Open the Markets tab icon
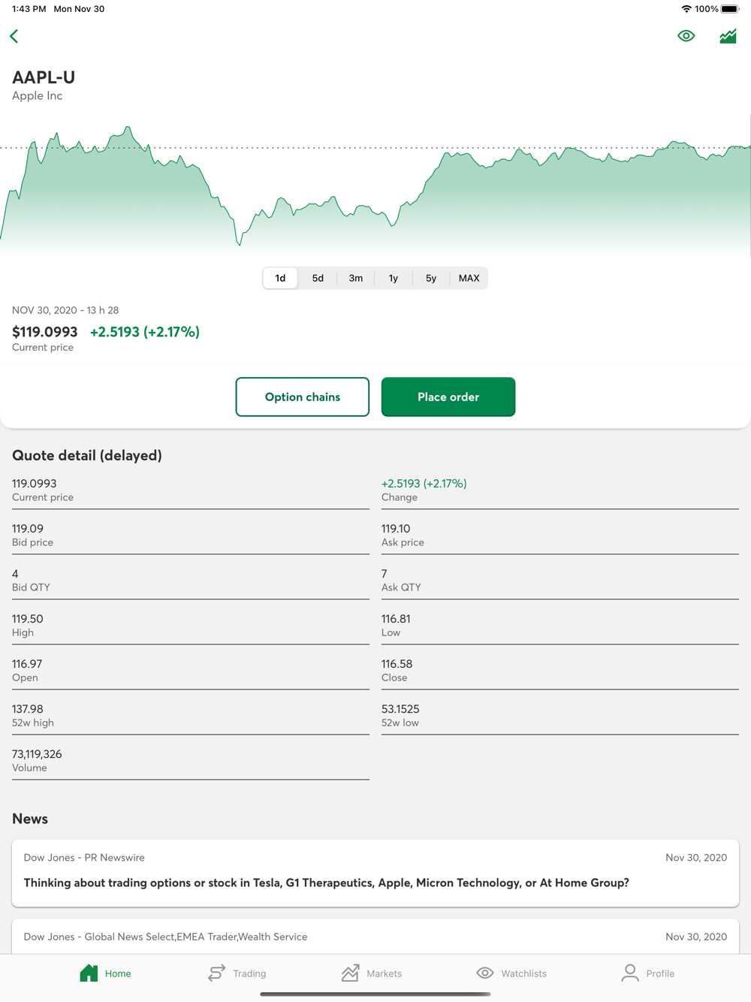This screenshot has height=1002, width=751. click(350, 973)
